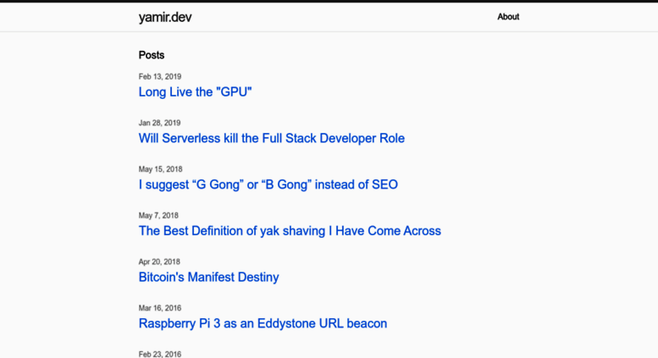Open the yamir.dev site title link
Screen dimensions: 658x358
(165, 17)
